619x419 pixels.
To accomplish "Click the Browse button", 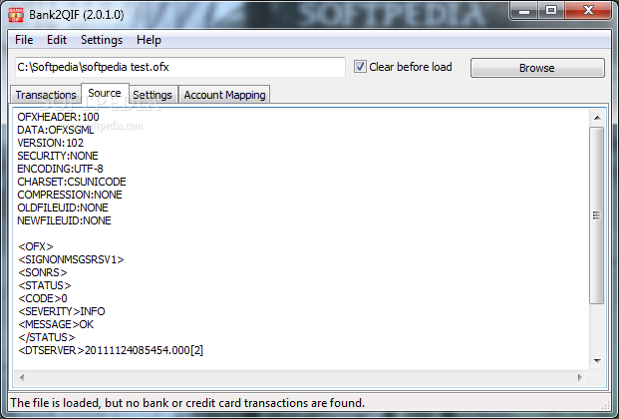I will [x=537, y=68].
